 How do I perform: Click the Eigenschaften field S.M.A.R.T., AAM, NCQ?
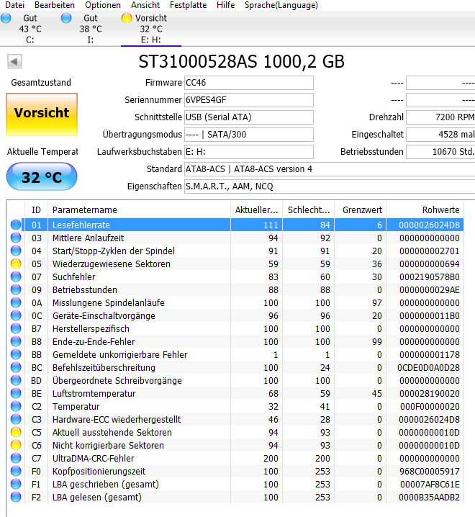330,186
